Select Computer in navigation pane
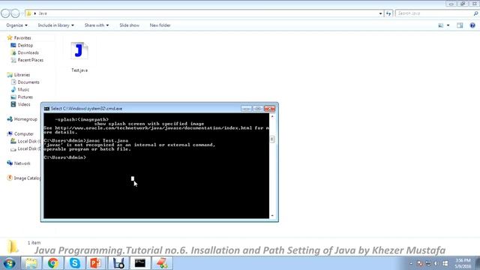 click(20, 133)
